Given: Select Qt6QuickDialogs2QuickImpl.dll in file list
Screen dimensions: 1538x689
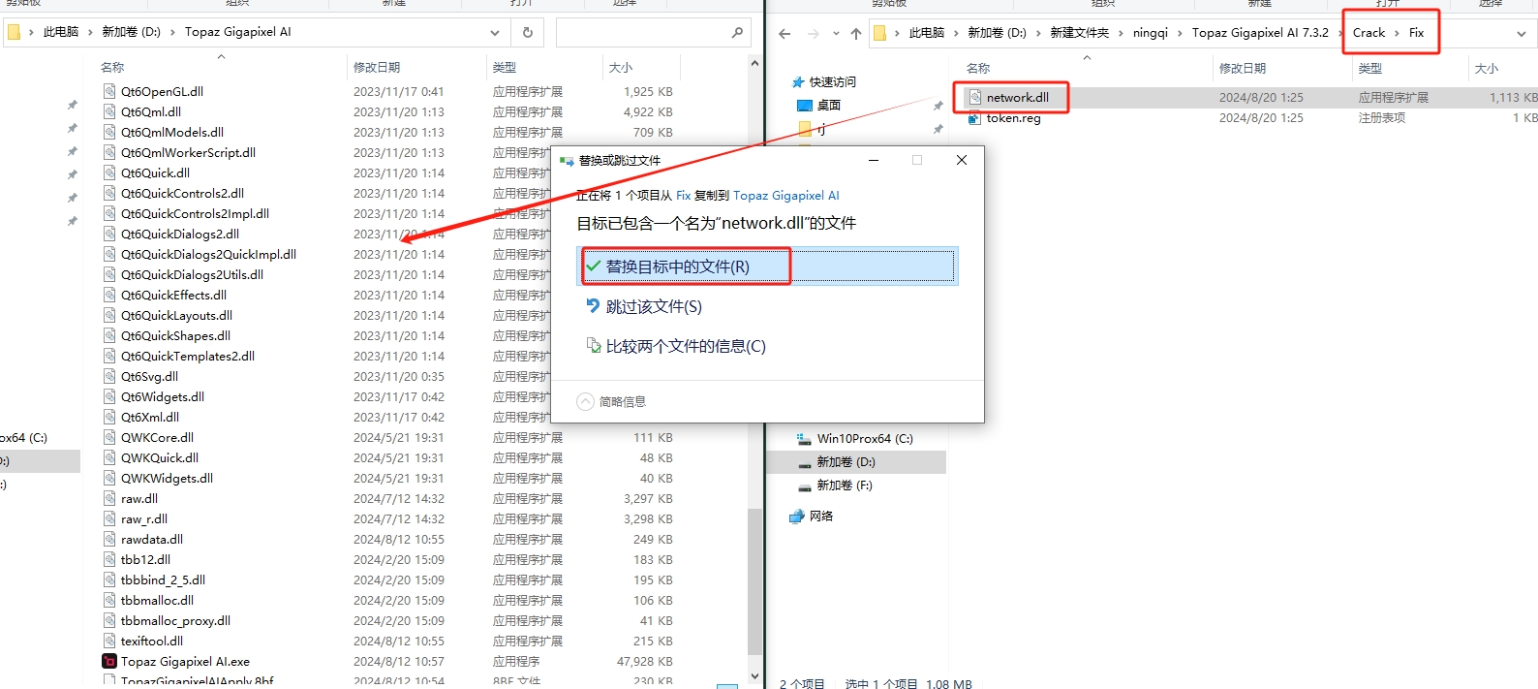Looking at the screenshot, I should tap(208, 254).
